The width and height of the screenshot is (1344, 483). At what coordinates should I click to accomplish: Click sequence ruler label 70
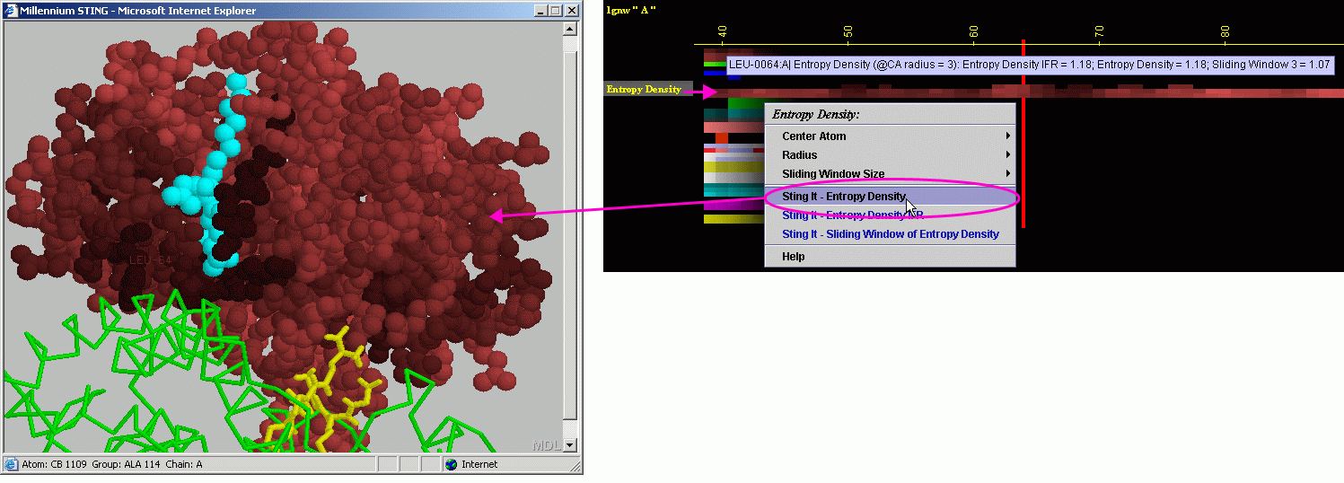[x=1099, y=31]
